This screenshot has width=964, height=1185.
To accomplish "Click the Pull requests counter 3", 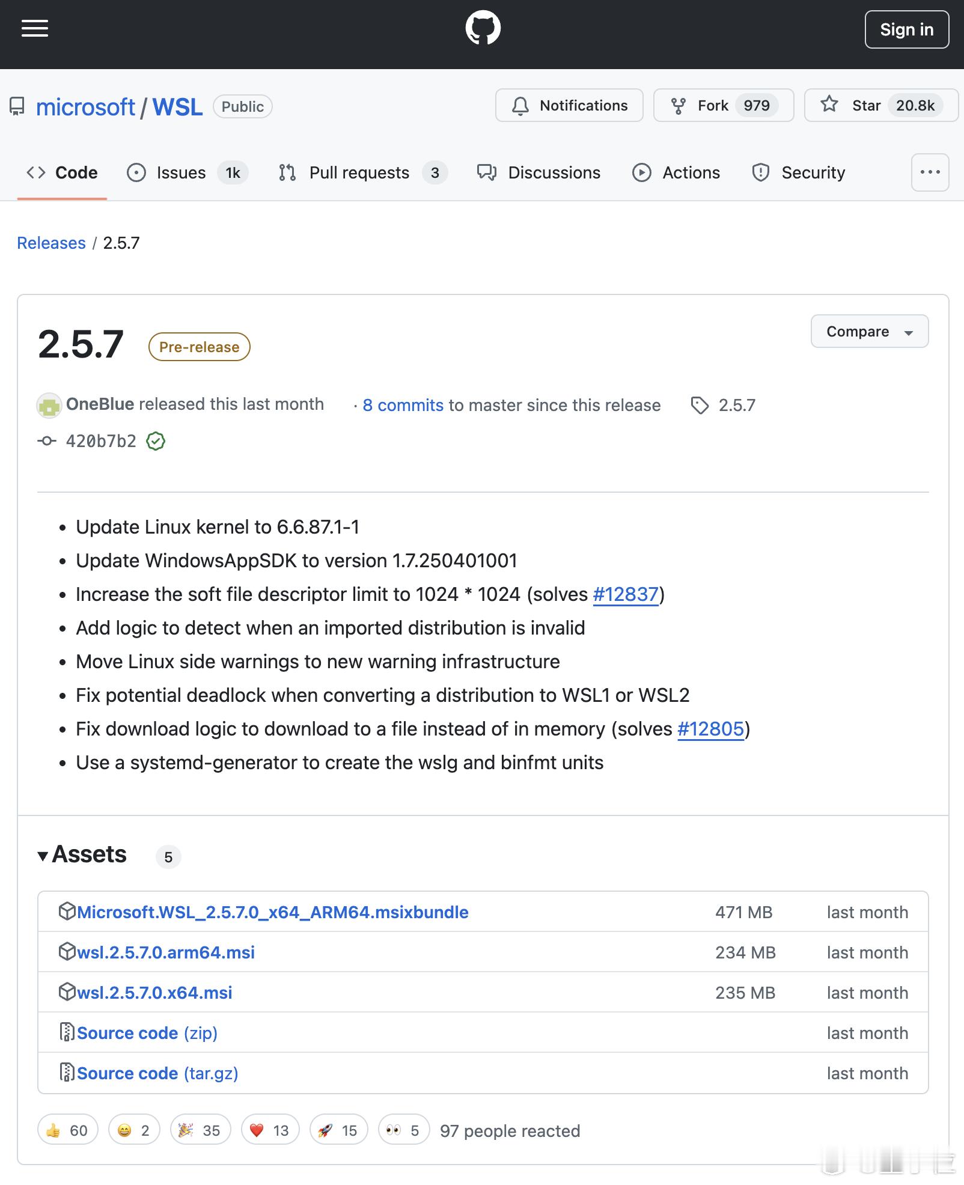I will 435,173.
